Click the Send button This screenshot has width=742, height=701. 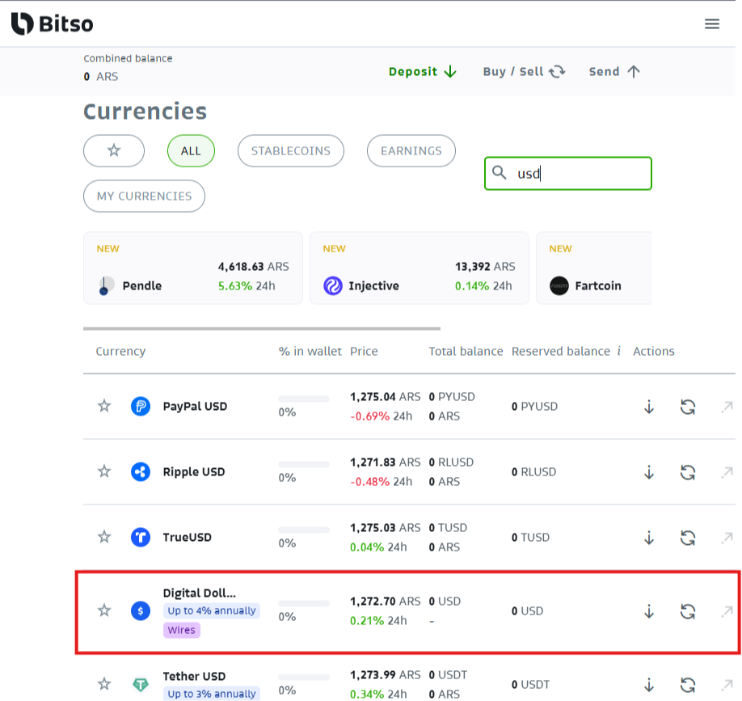(x=614, y=71)
